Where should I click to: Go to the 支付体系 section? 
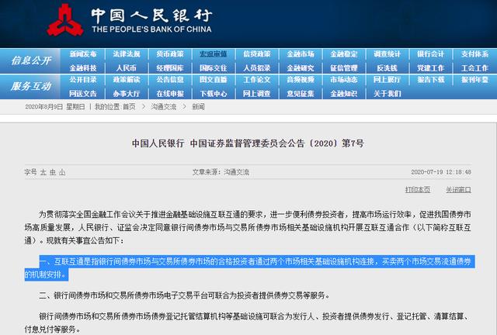tap(474, 54)
